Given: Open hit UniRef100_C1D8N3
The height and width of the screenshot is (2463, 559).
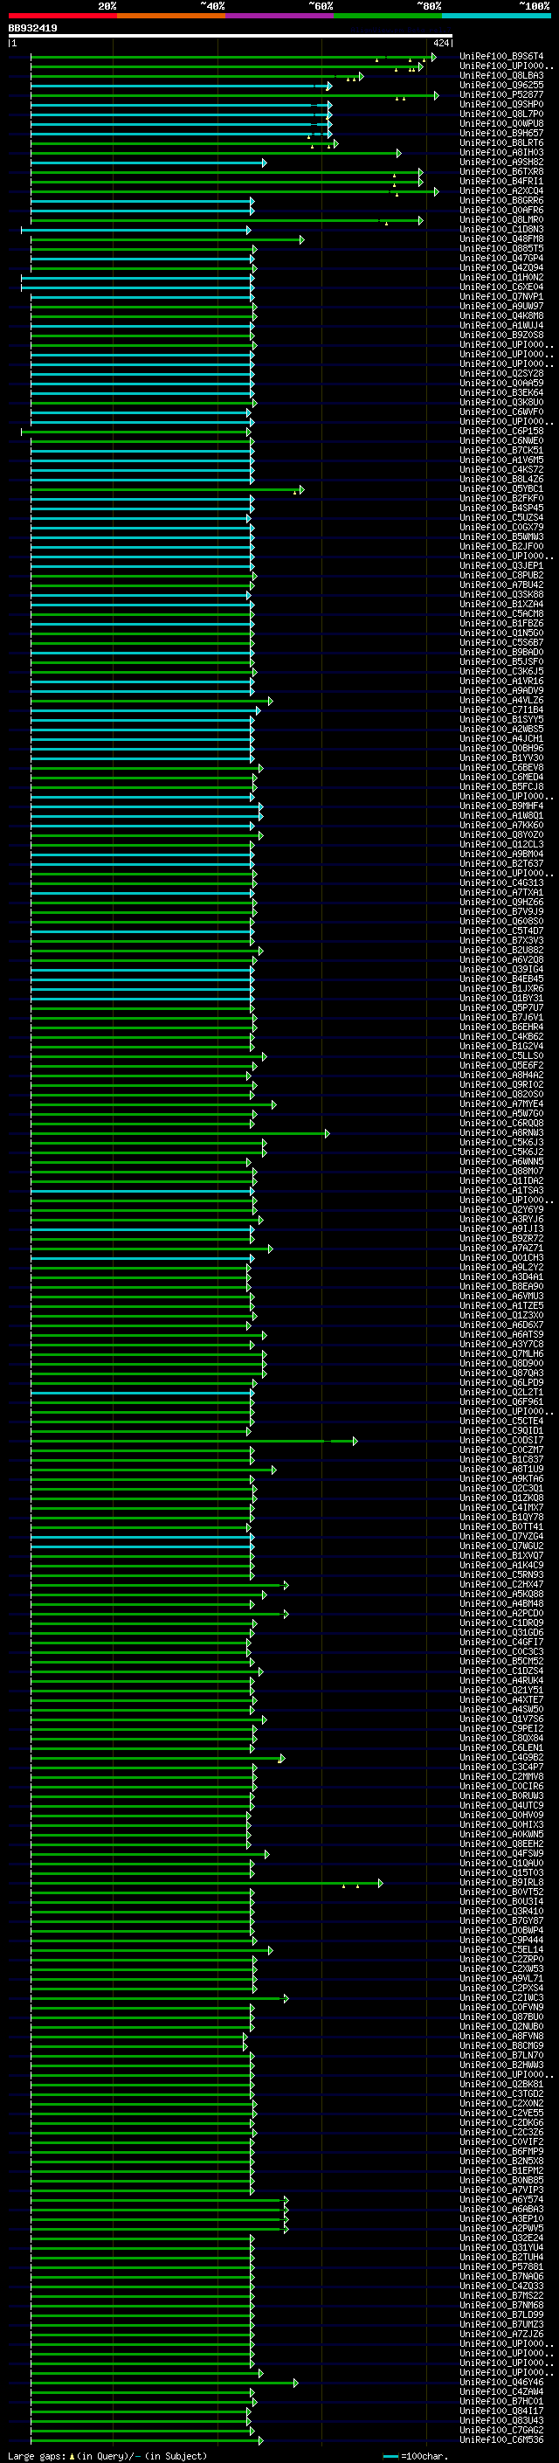Looking at the screenshot, I should 501,230.
